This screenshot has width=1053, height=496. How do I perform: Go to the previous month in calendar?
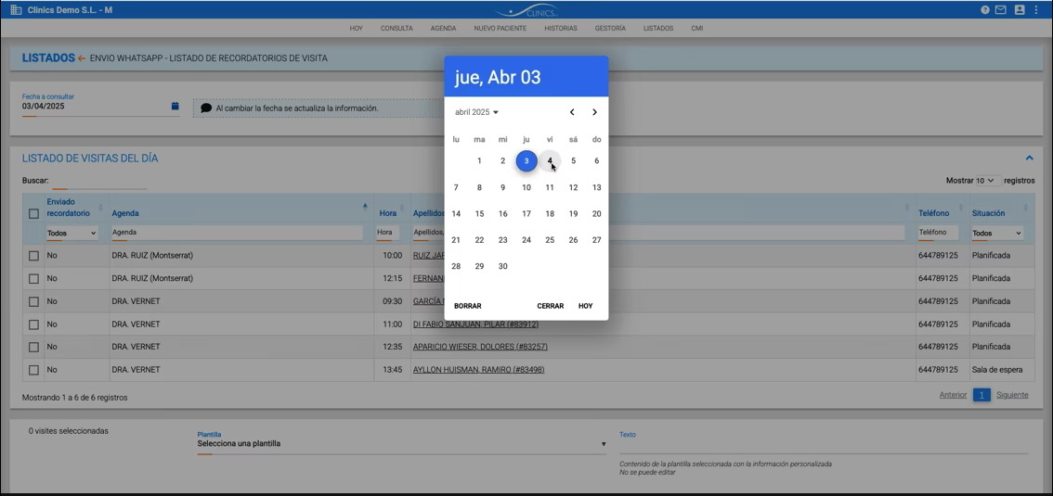[572, 112]
